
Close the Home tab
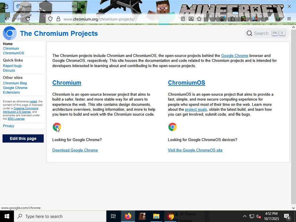(x=73, y=6)
